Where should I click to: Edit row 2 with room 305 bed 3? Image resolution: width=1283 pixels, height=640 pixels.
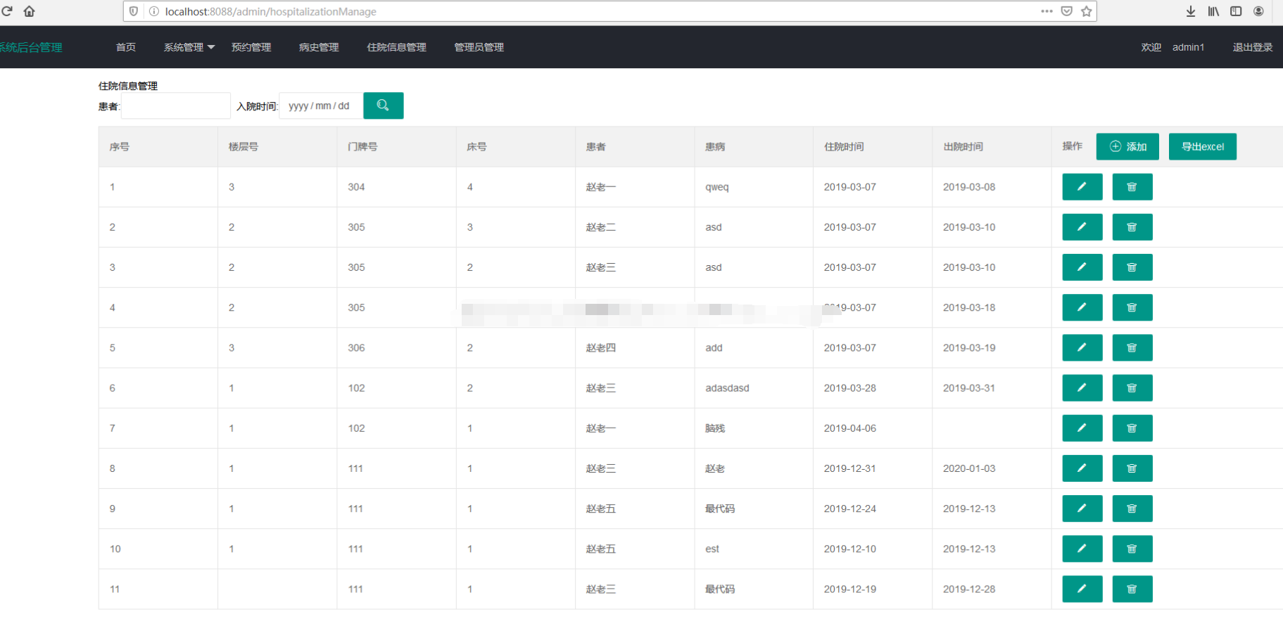coord(1082,227)
